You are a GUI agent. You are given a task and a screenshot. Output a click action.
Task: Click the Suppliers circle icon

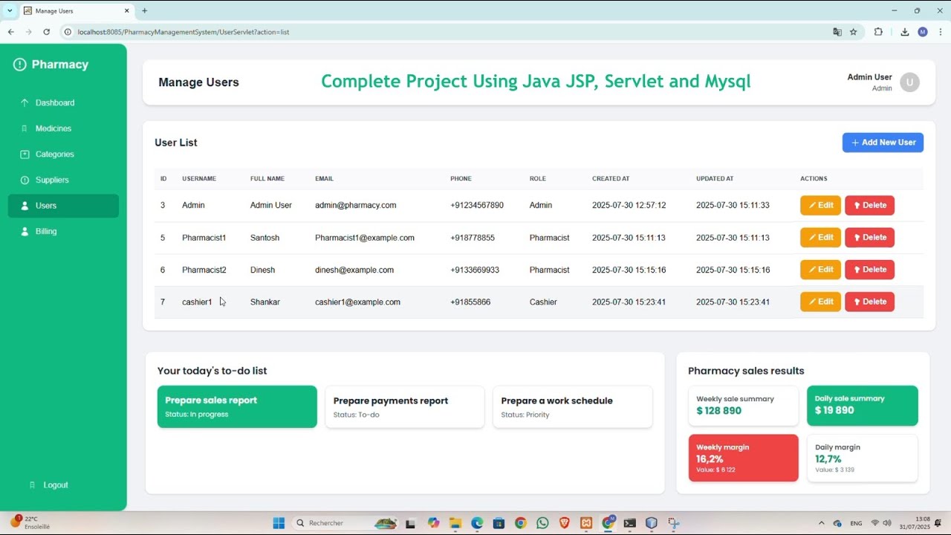pos(25,180)
